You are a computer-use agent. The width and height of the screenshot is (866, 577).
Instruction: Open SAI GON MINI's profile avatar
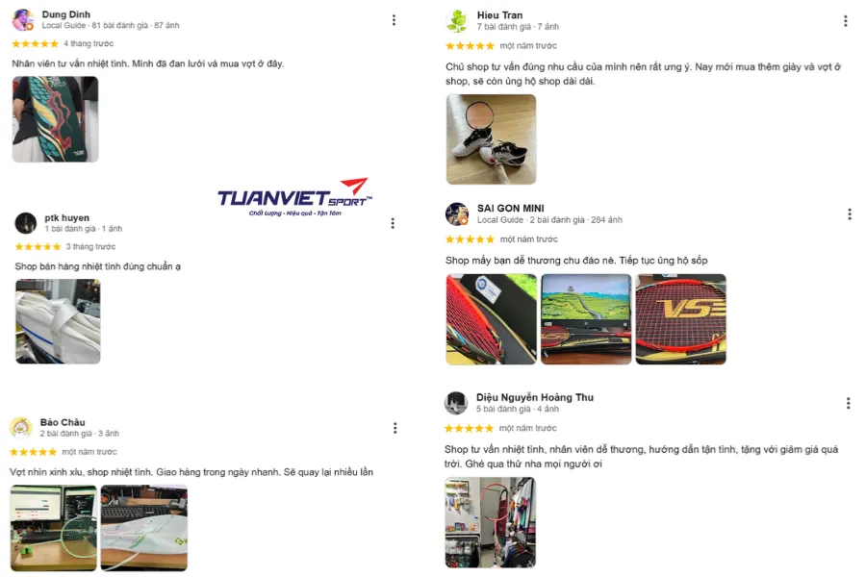tap(457, 214)
